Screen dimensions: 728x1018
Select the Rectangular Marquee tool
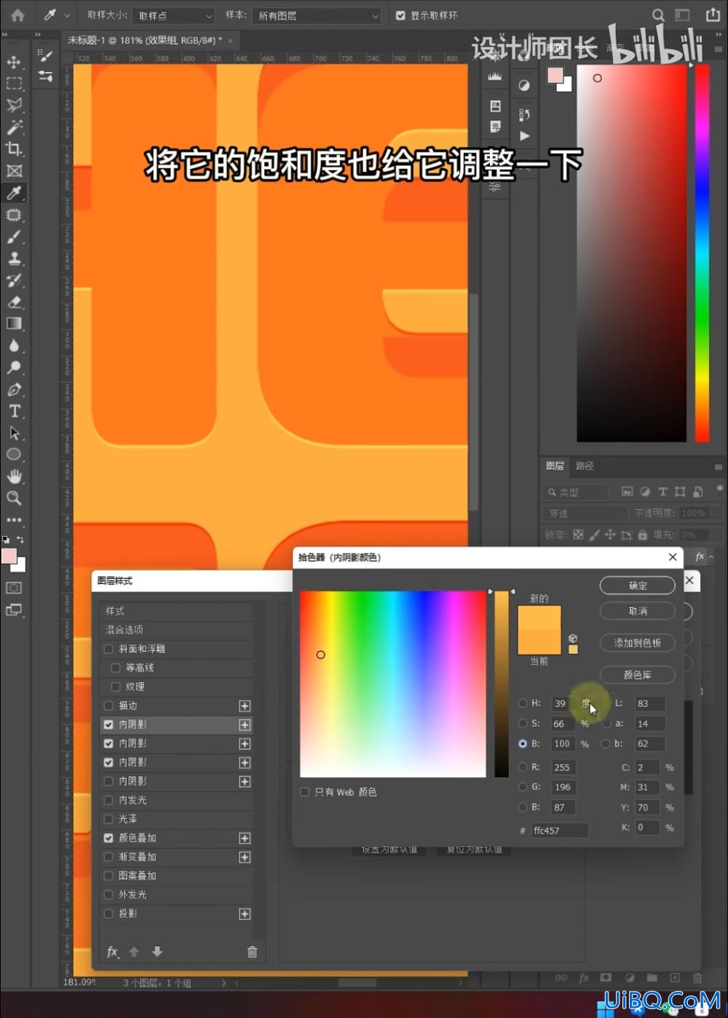(x=14, y=84)
